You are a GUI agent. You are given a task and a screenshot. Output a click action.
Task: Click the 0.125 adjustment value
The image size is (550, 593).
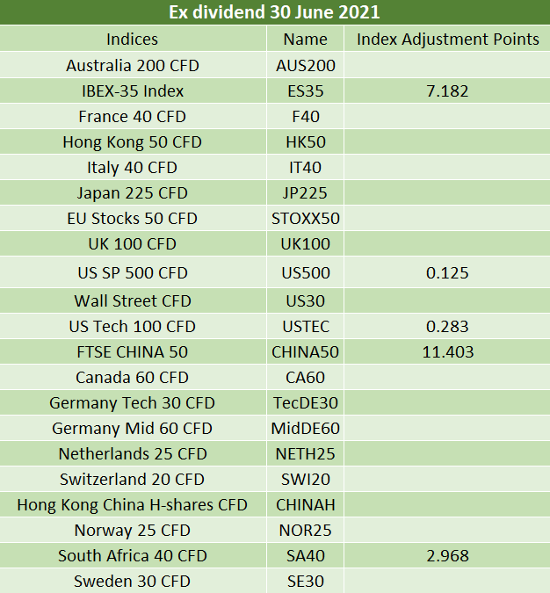(x=447, y=273)
